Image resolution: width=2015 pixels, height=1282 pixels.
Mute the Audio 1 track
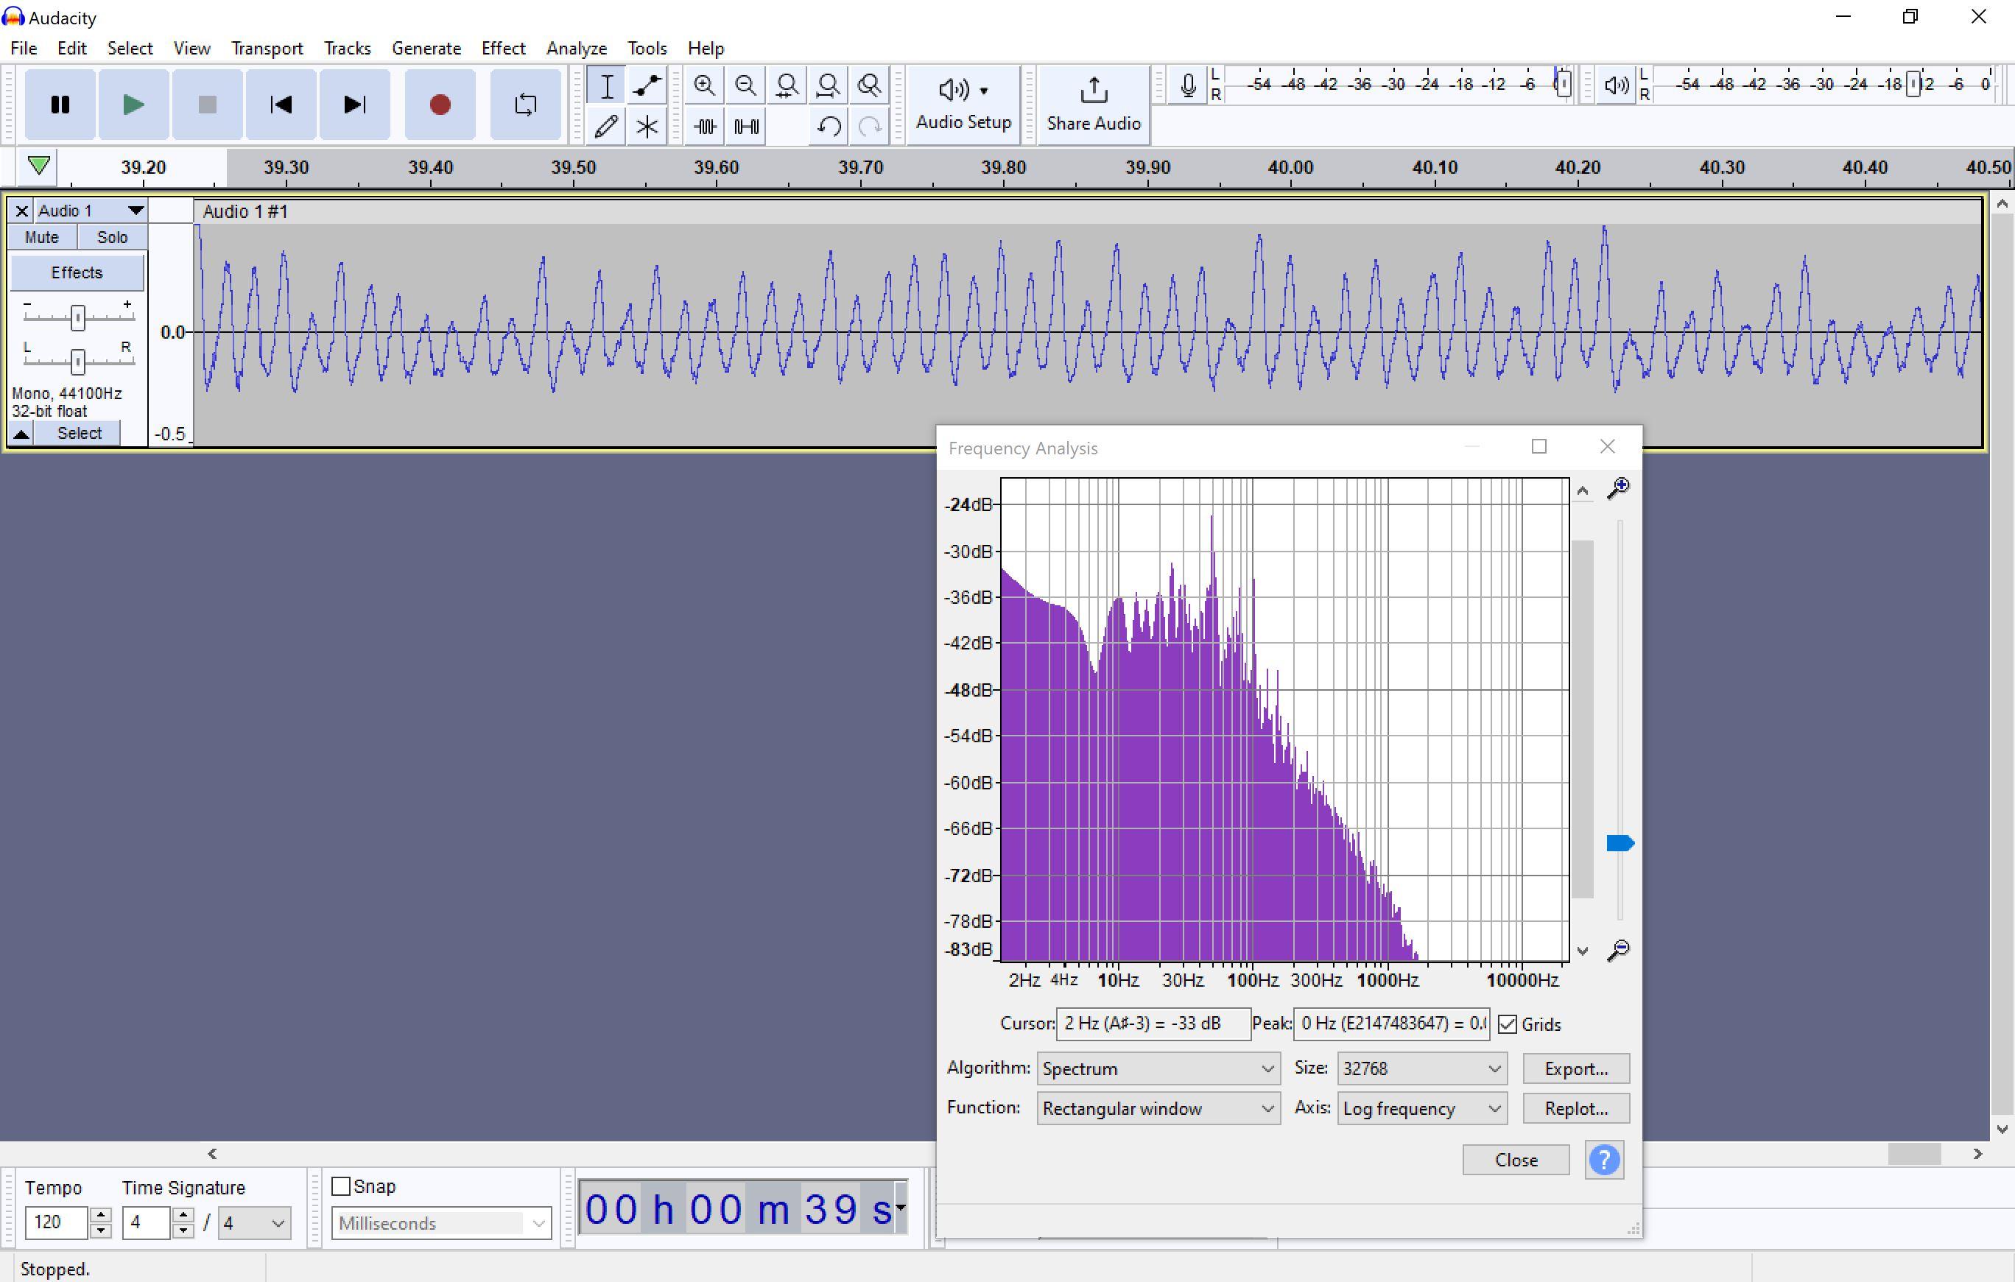click(x=42, y=238)
